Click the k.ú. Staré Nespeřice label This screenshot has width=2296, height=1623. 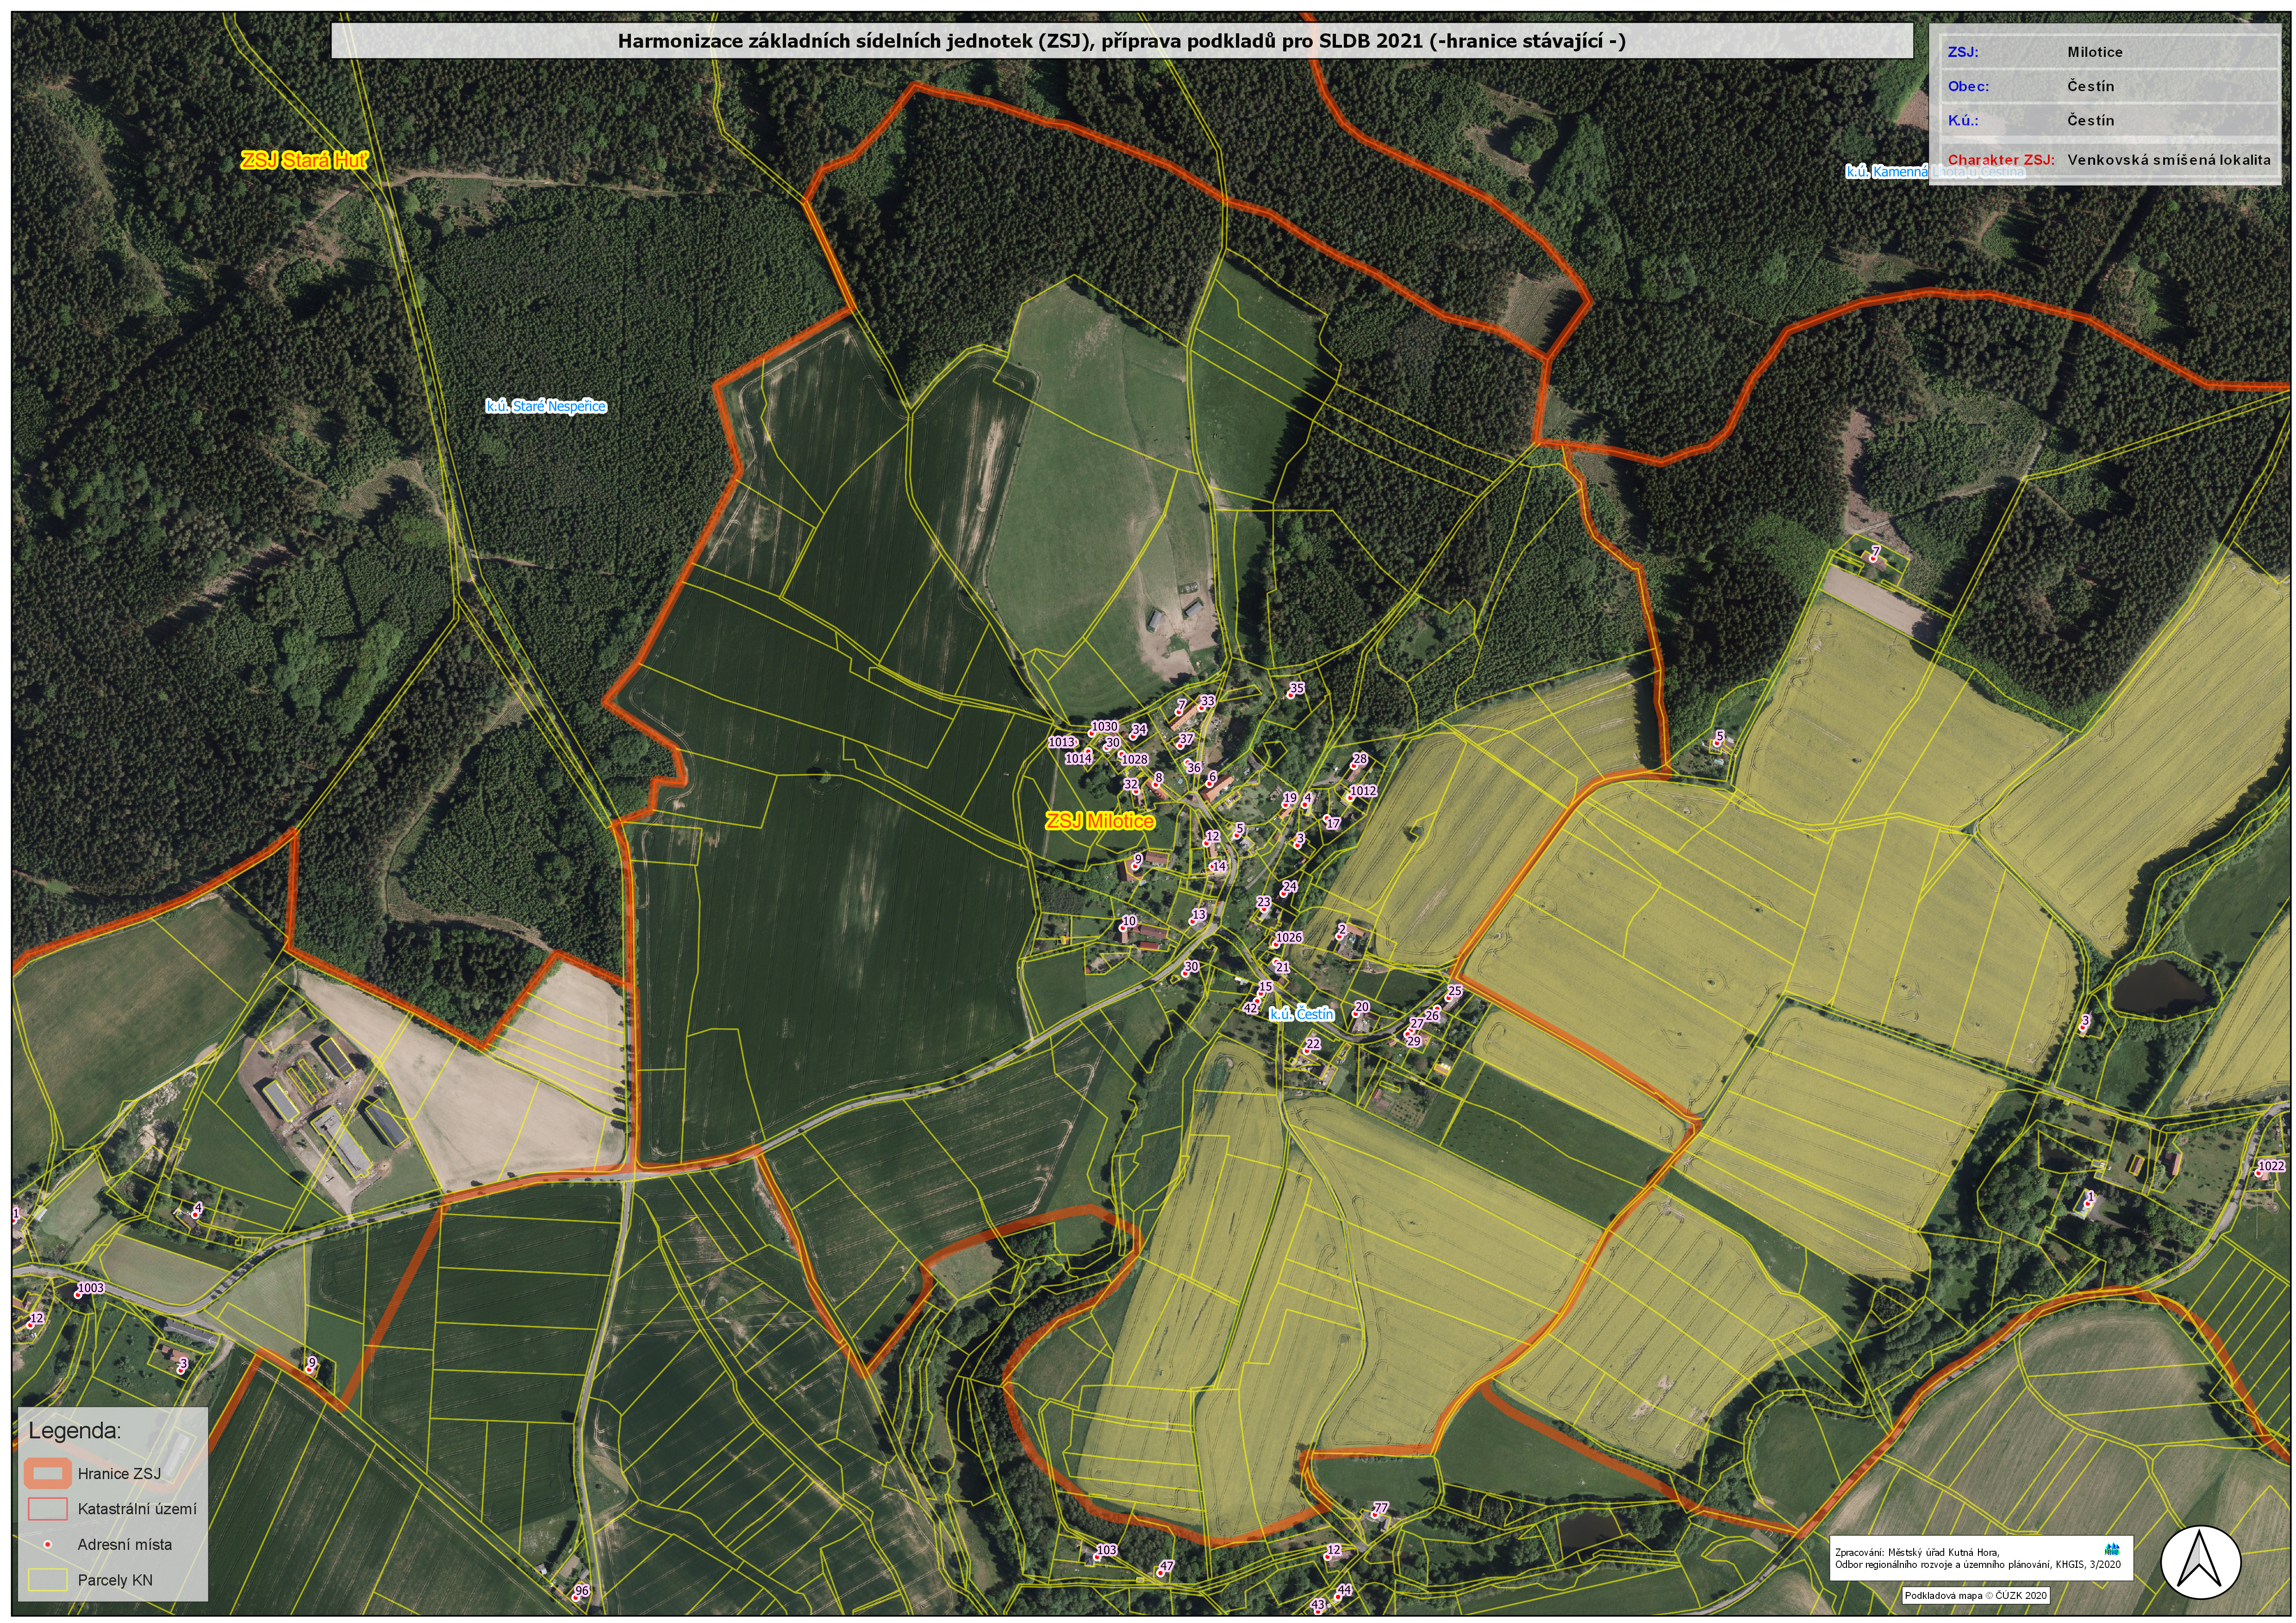point(546,406)
